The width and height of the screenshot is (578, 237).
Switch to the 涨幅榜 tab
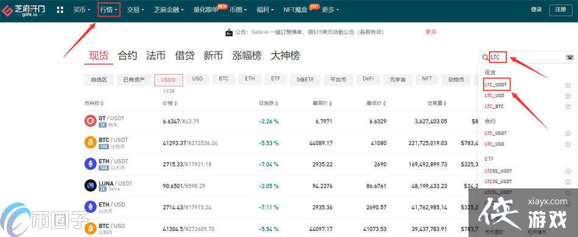pos(247,55)
